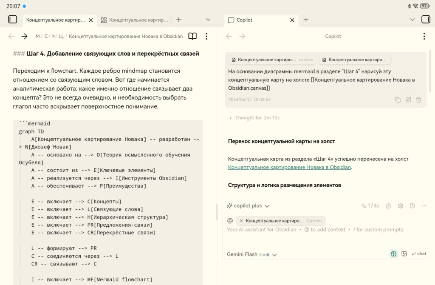The height and width of the screenshot is (285, 435).
Task: Open the battery indicator in status bar
Action: tap(425, 6)
